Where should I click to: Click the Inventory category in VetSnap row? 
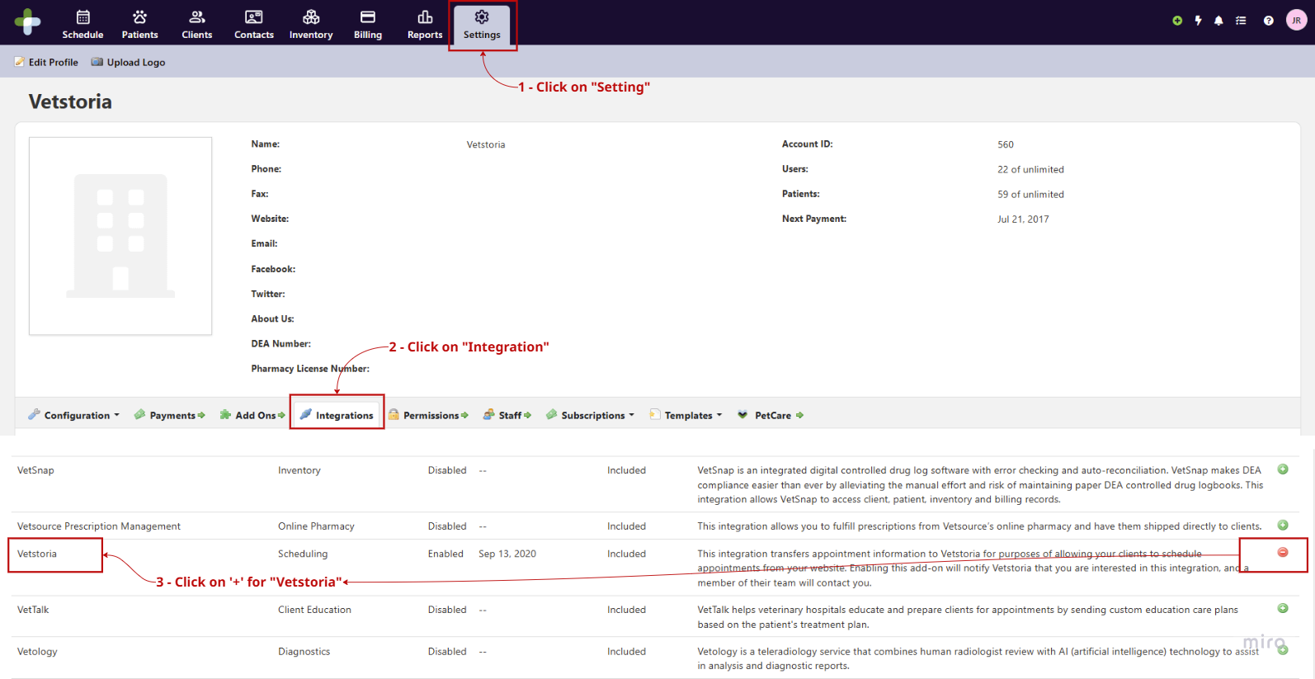[x=299, y=470]
